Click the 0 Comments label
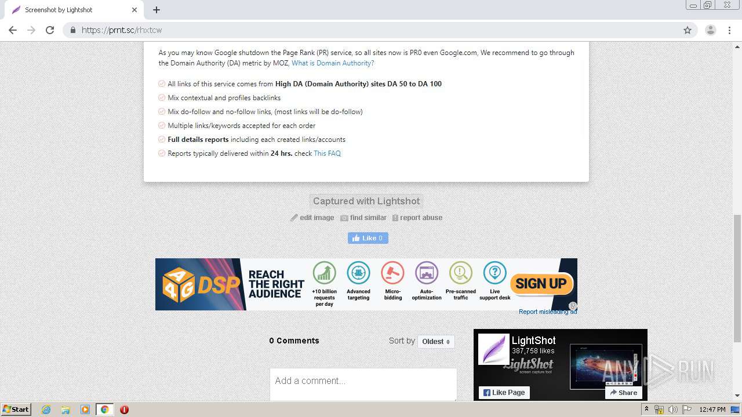 coord(294,341)
